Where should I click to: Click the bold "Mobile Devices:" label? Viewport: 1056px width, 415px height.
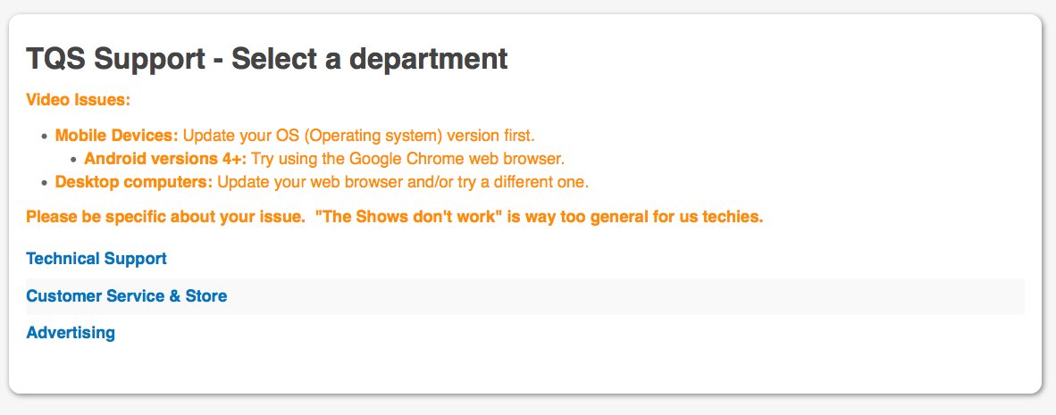click(116, 137)
